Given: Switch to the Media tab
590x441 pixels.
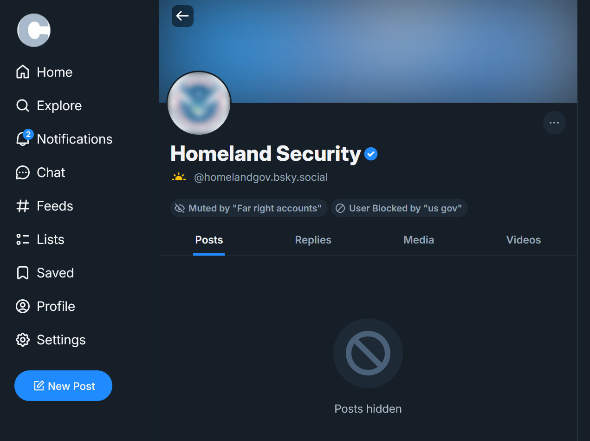Looking at the screenshot, I should pyautogui.click(x=418, y=240).
